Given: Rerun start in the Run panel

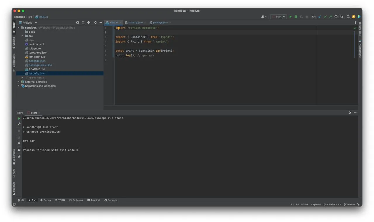Looking at the screenshot, I should [x=19, y=118].
